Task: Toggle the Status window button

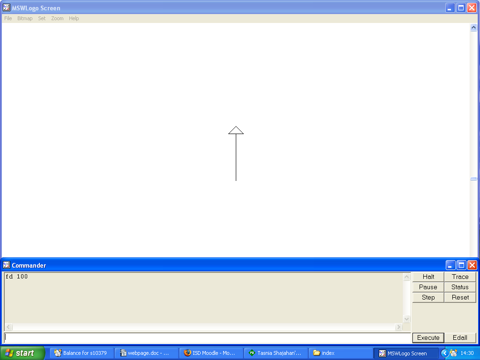Action: pos(460,287)
